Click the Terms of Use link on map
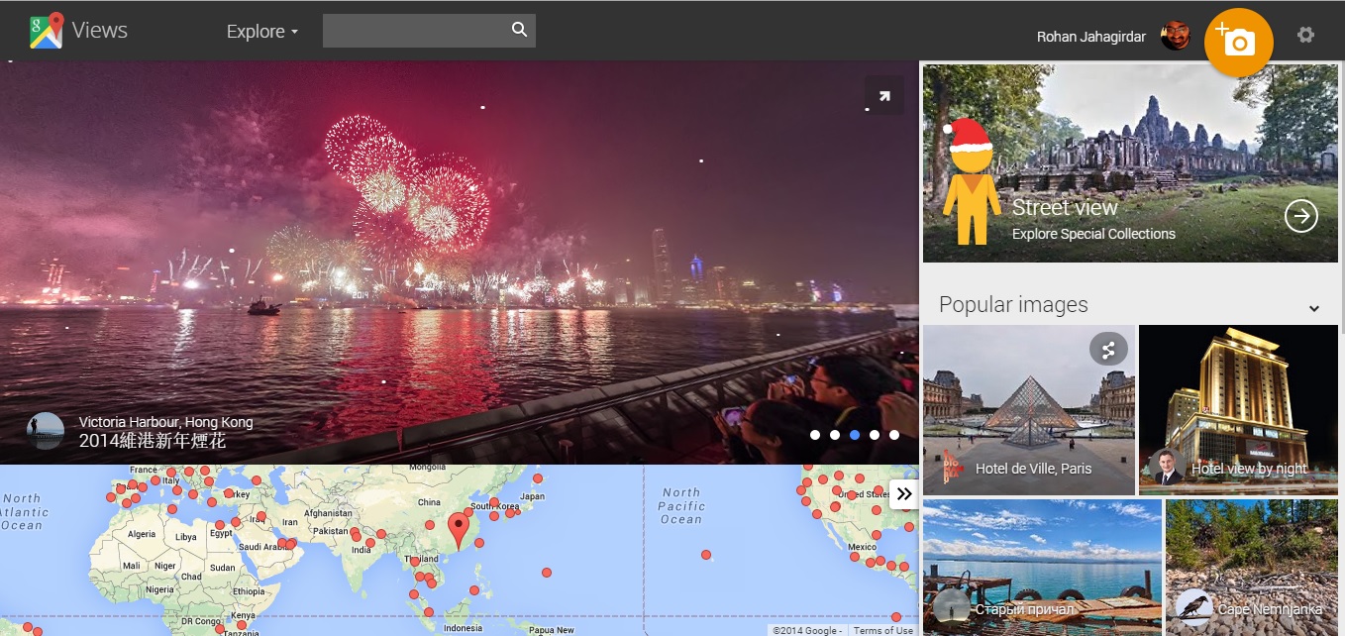 pyautogui.click(x=883, y=630)
